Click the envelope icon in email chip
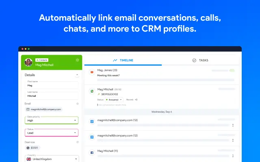Screen dimensions: 260x162 pos(28,109)
